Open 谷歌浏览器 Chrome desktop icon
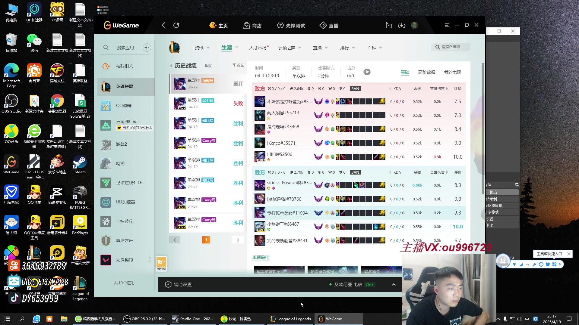 [57, 104]
